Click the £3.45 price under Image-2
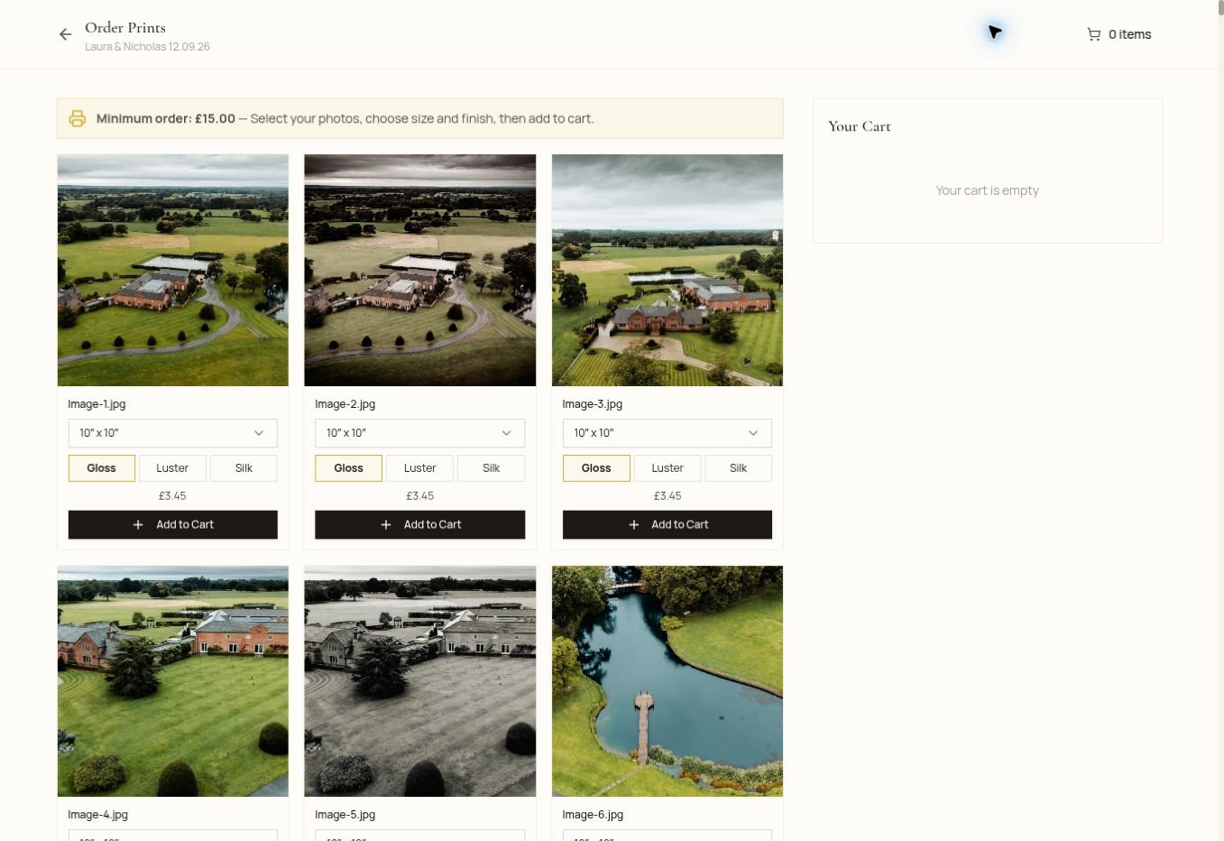This screenshot has height=841, width=1224. 419,496
